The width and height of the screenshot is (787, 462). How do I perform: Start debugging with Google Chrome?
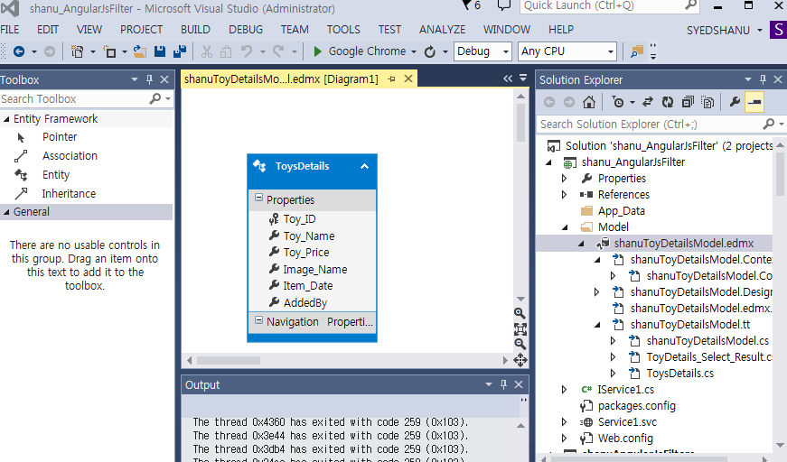[x=361, y=51]
